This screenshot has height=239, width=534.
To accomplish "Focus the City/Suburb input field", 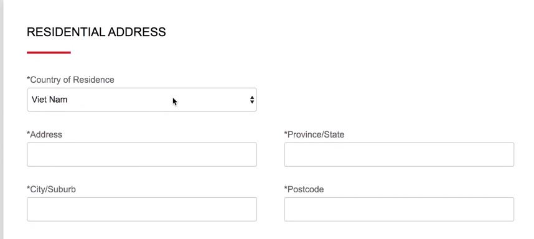I will coord(142,209).
